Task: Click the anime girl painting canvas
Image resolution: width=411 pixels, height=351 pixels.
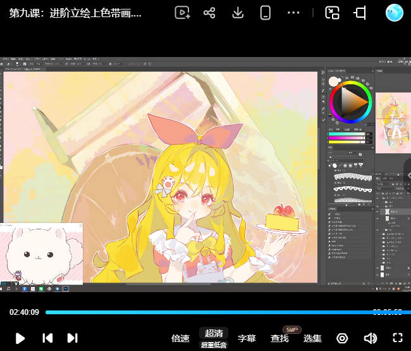Action: click(x=161, y=177)
